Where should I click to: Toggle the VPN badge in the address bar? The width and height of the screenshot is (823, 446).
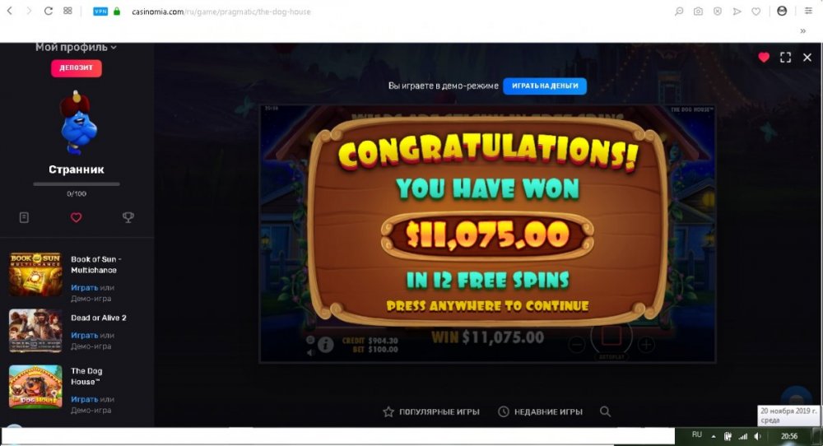100,12
